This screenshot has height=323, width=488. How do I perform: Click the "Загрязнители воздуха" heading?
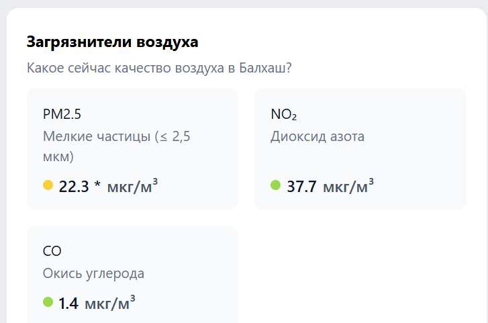pyautogui.click(x=112, y=42)
